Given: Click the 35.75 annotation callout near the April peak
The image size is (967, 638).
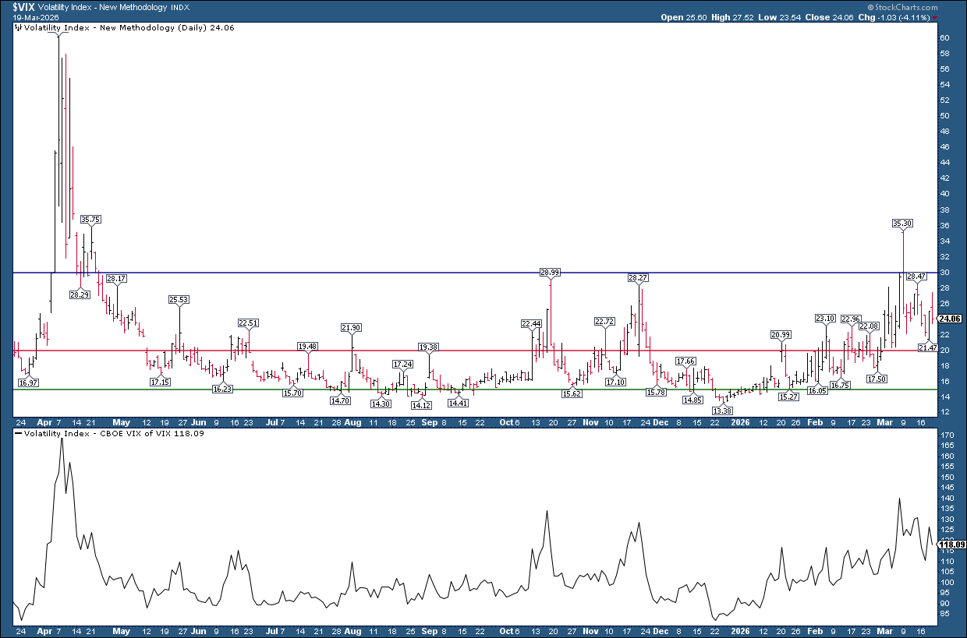Looking at the screenshot, I should (x=90, y=219).
